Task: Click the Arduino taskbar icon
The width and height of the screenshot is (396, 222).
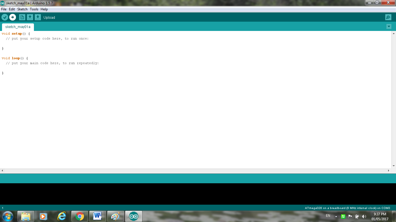Action: pos(133,216)
